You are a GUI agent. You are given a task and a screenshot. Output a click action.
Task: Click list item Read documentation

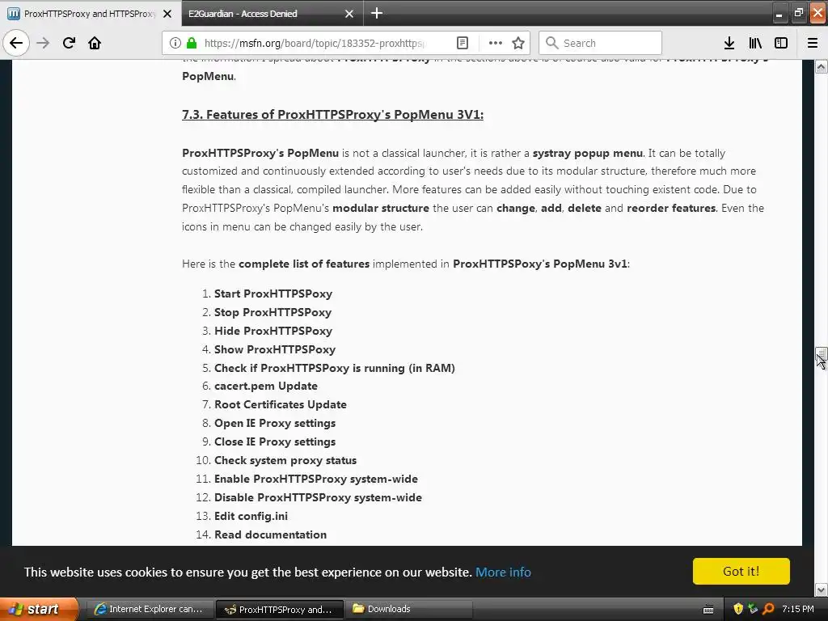270,534
